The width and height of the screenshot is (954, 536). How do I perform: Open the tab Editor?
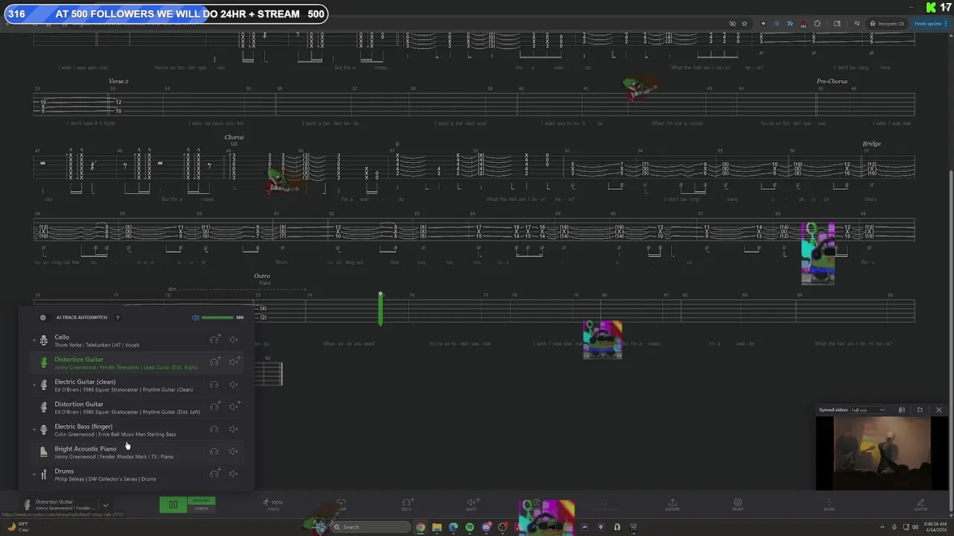click(x=920, y=504)
